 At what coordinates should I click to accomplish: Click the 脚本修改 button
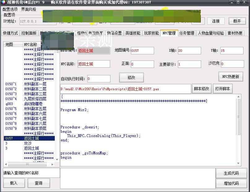pyautogui.click(x=201, y=89)
